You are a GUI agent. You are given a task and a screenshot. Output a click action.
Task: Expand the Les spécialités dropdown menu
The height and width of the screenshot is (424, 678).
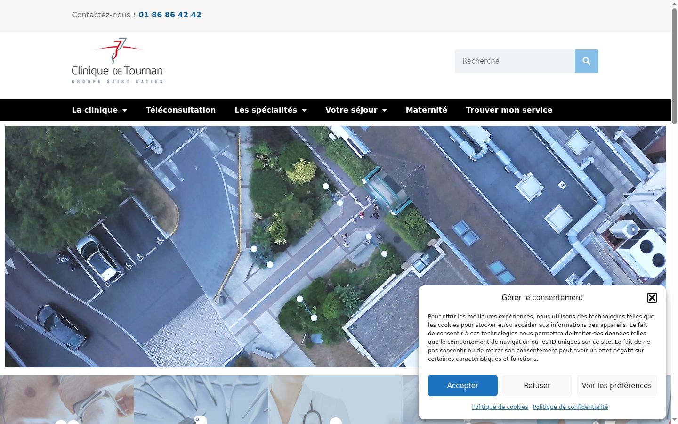tap(270, 110)
